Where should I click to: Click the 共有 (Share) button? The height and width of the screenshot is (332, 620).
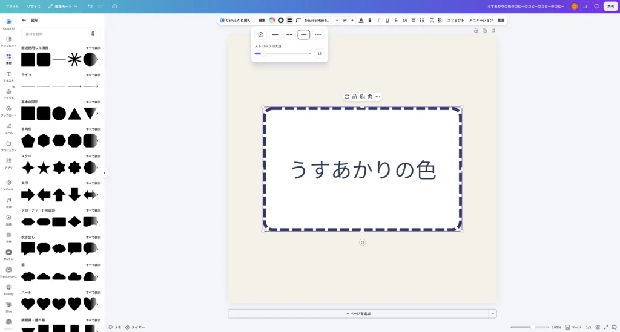[x=610, y=6]
